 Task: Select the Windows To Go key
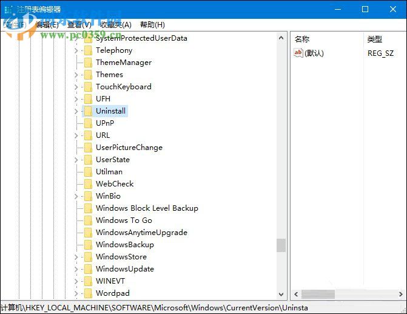click(124, 220)
